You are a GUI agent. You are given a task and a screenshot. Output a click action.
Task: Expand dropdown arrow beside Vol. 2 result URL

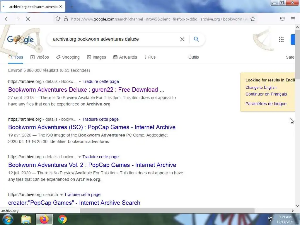[80, 157]
